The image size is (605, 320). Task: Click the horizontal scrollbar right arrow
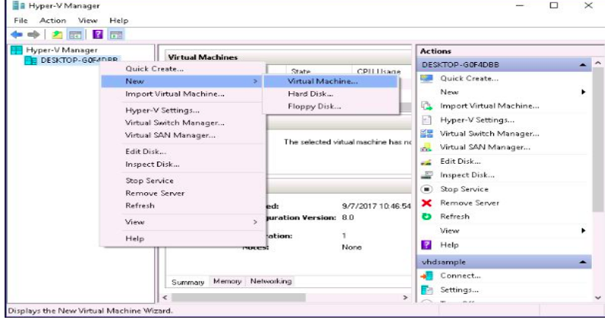[406, 296]
